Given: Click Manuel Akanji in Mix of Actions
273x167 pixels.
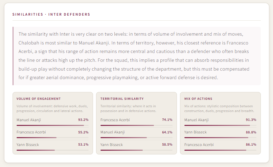Looking at the screenshot, I should pyautogui.click(x=197, y=120).
